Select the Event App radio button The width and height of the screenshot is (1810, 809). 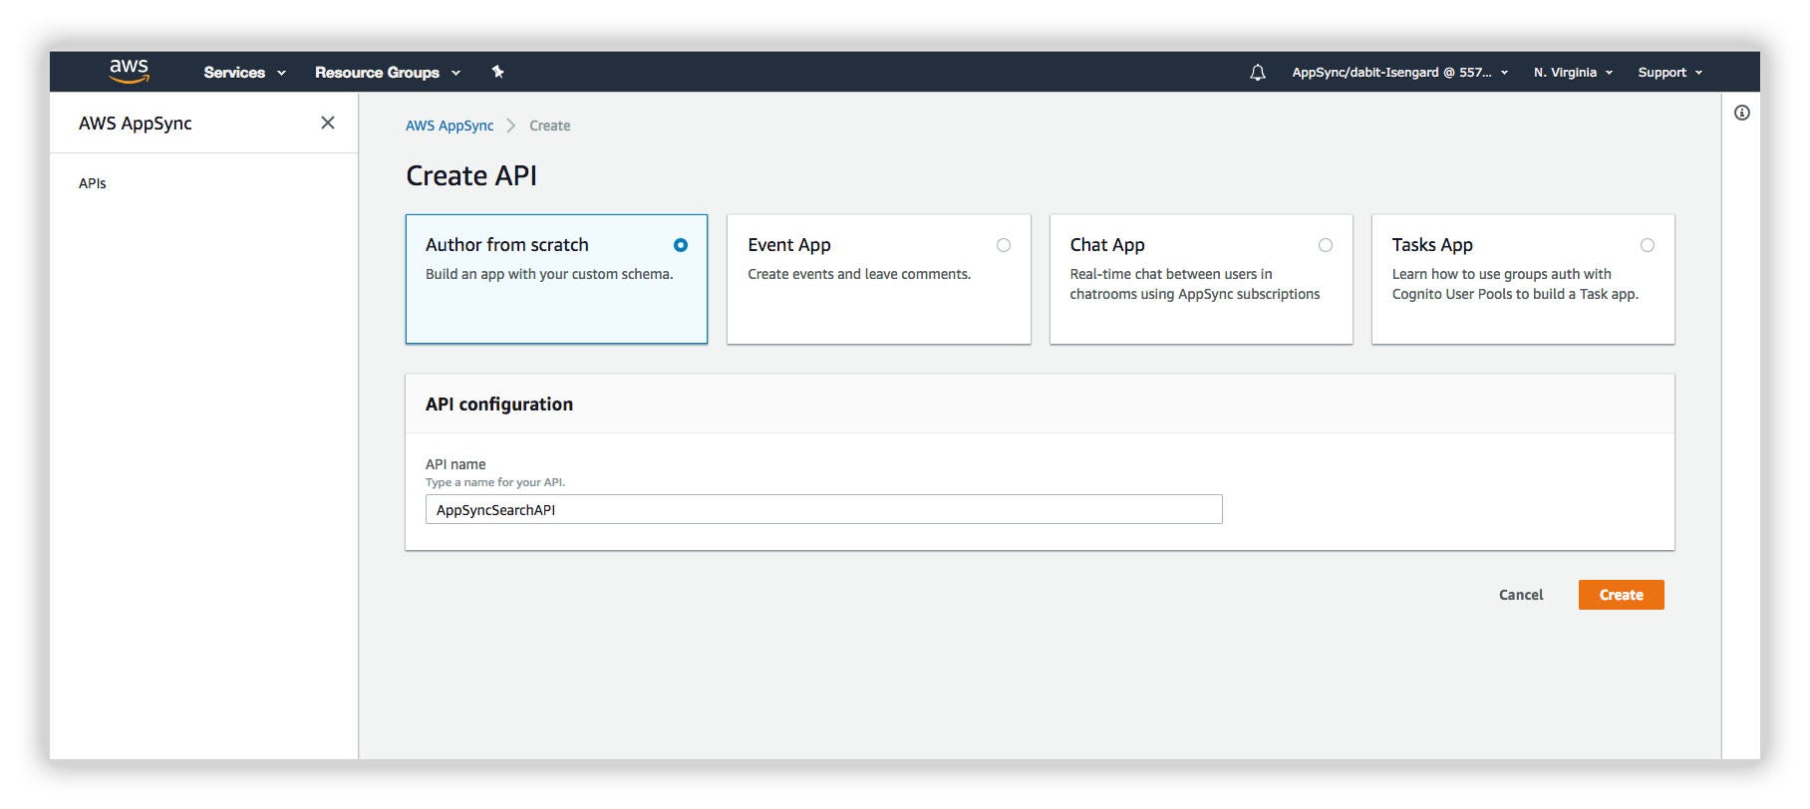point(1004,245)
